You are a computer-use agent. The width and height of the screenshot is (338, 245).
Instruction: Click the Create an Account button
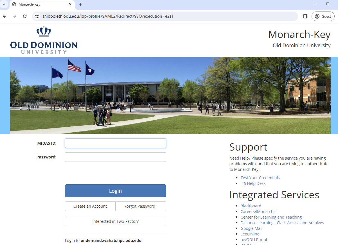tap(90, 206)
